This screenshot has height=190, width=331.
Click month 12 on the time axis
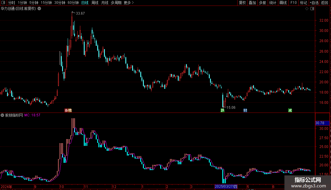[114, 186]
